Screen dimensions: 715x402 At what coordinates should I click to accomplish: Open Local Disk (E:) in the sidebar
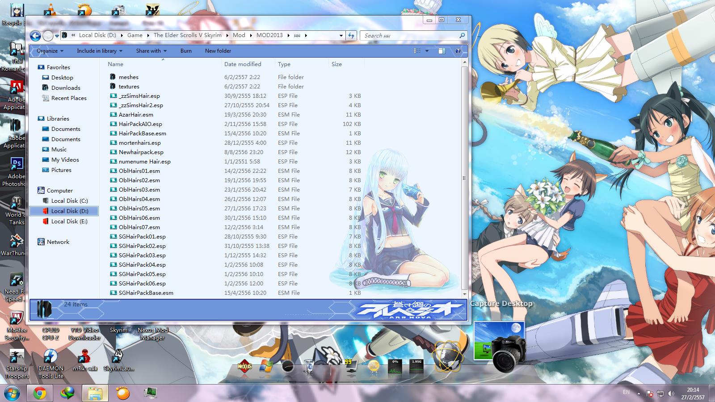click(x=69, y=222)
